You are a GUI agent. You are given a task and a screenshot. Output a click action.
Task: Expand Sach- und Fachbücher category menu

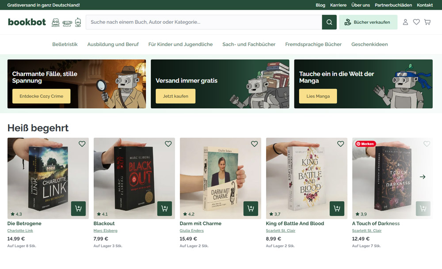[x=249, y=44]
